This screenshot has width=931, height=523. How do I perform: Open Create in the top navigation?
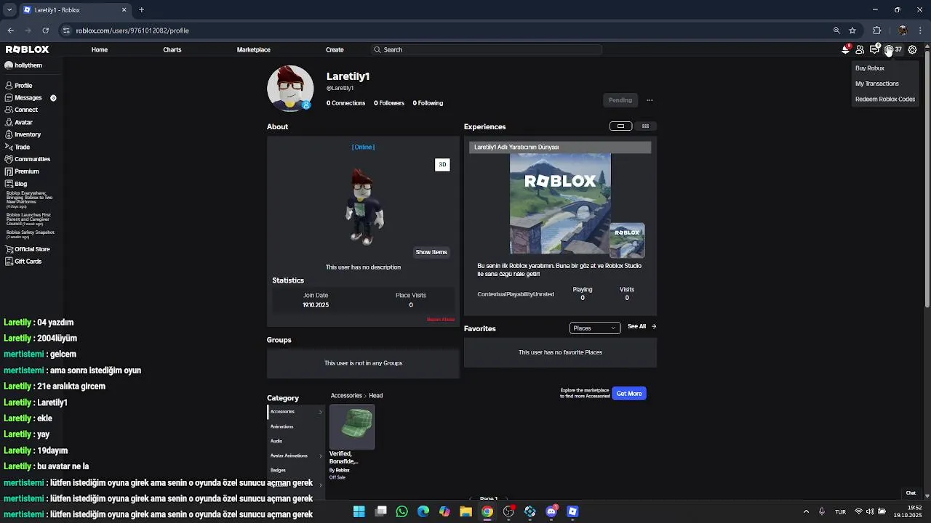(335, 49)
